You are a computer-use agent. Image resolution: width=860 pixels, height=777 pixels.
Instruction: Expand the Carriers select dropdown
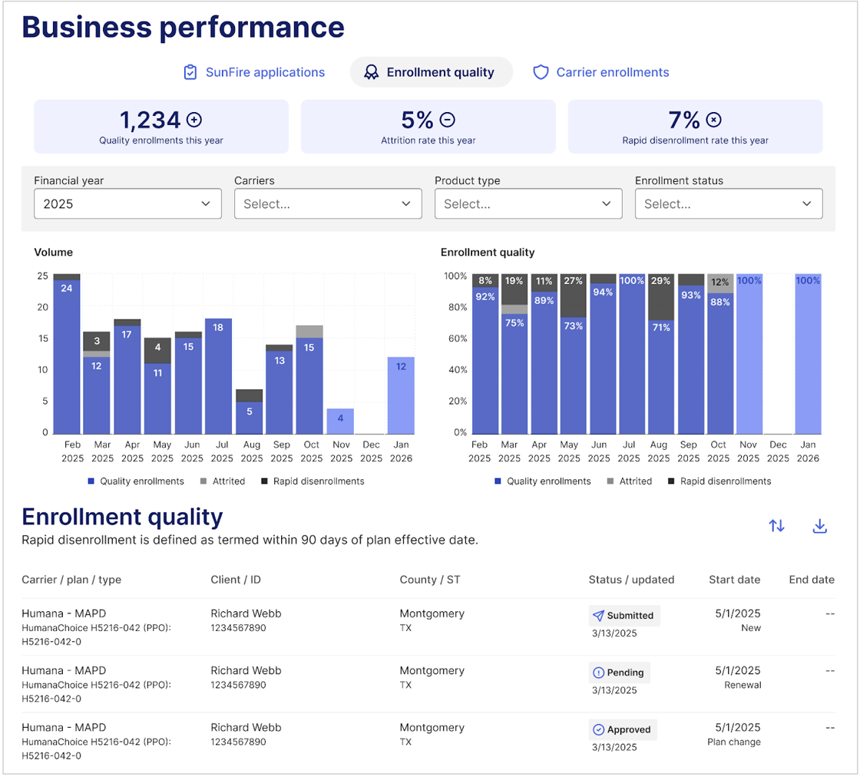point(328,203)
